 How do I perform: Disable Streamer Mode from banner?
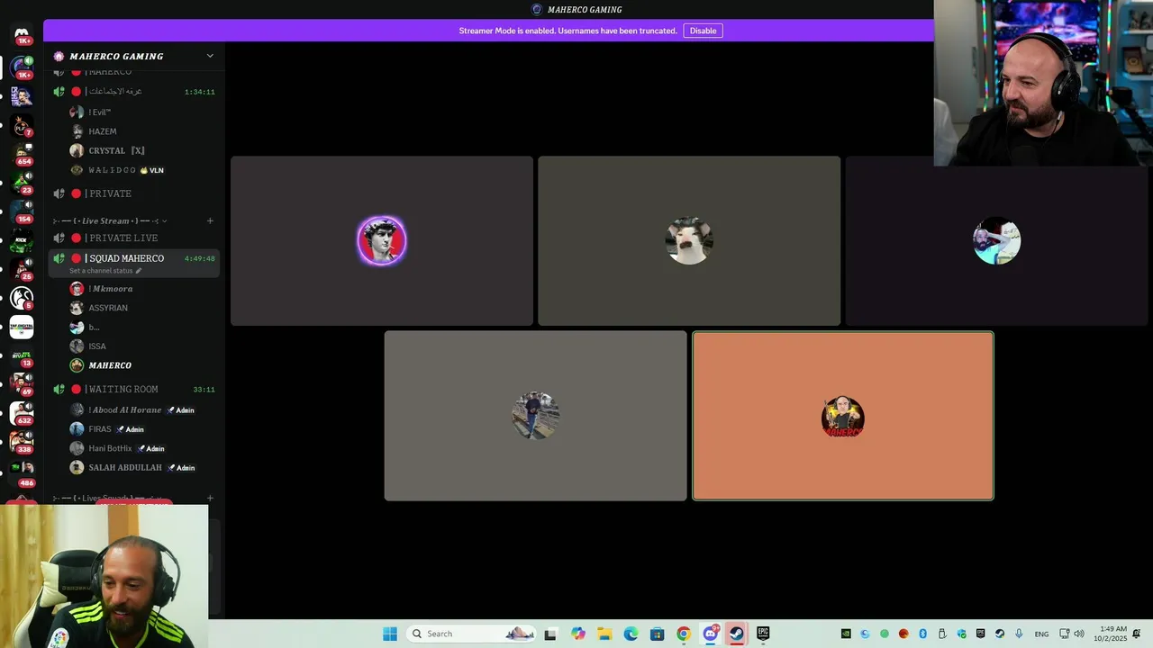[x=703, y=31]
